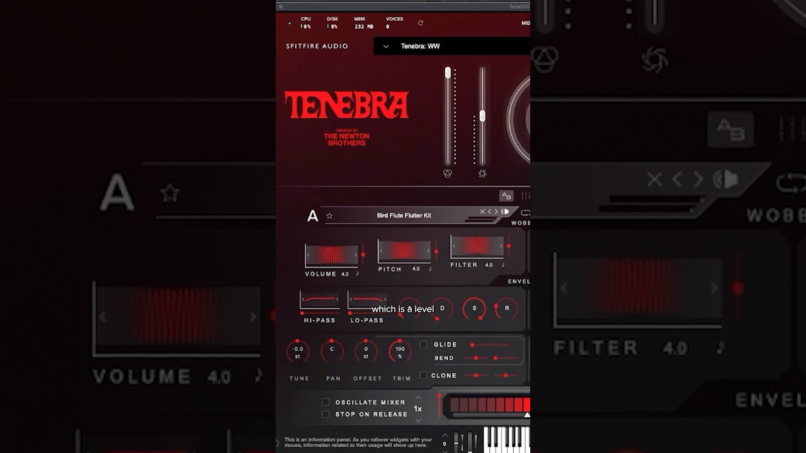The height and width of the screenshot is (453, 806).
Task: Choose next LO-PASS filter curve
Action: tap(384, 299)
